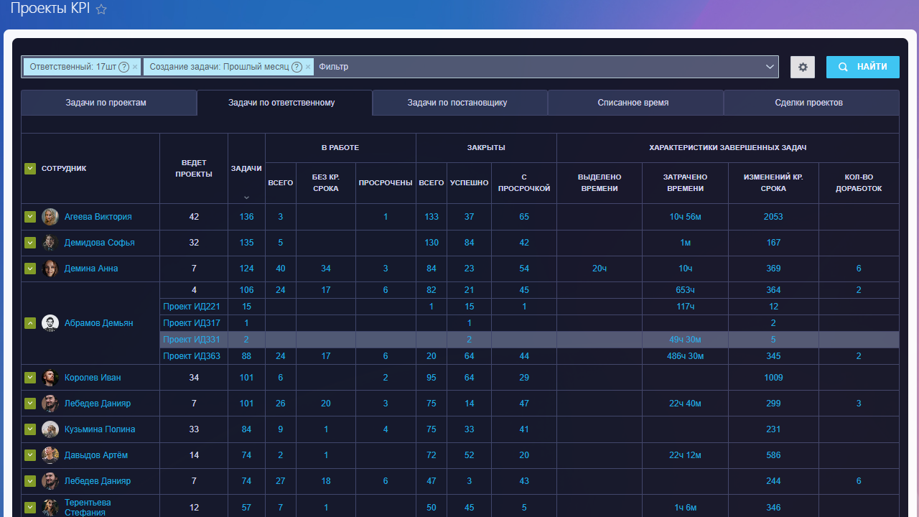Viewport: 919px width, 517px height.
Task: Click Королев Иван's avatar photo
Action: [x=50, y=378]
